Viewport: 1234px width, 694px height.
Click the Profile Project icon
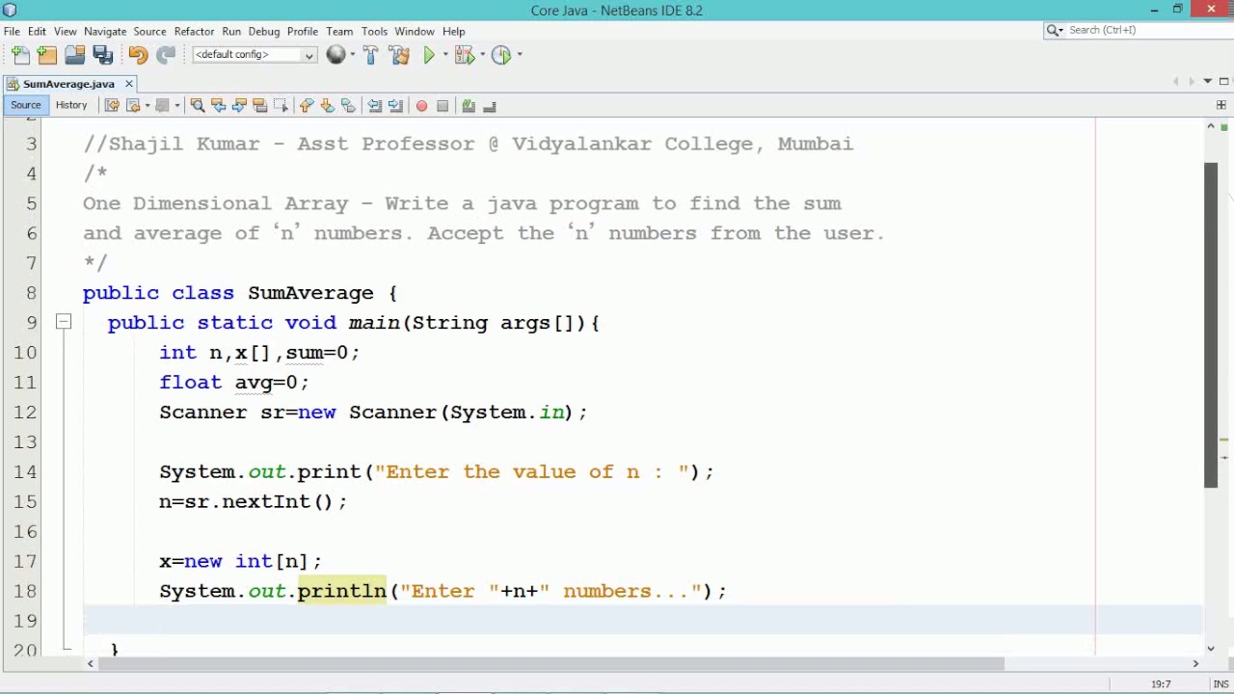500,55
